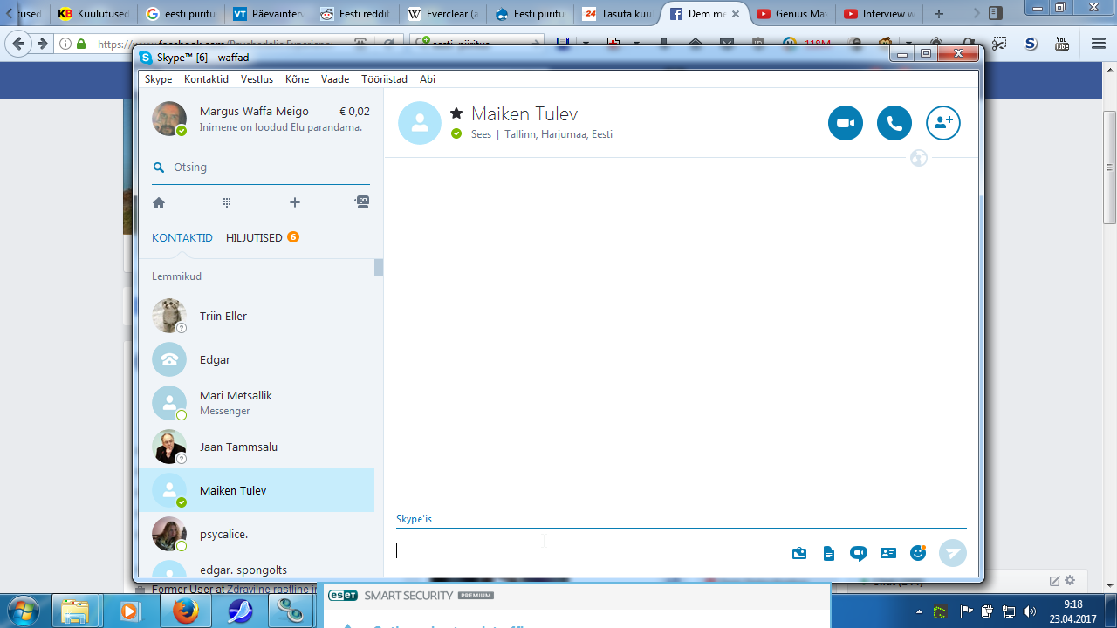Click the SeaMonkey taskbar icon

pyautogui.click(x=240, y=611)
